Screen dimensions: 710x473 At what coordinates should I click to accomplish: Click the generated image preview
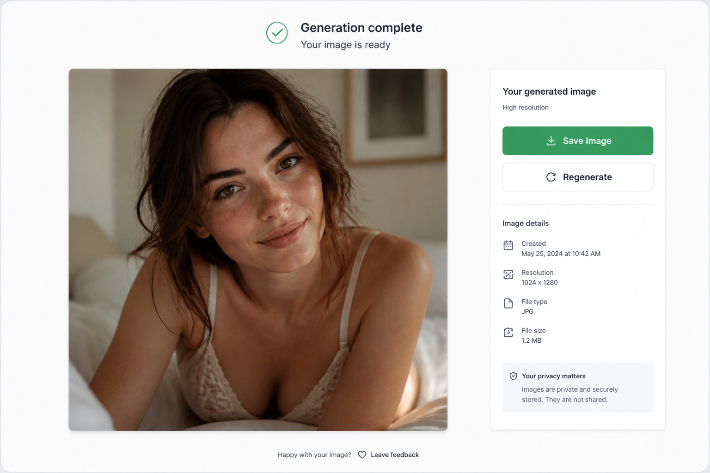click(x=258, y=250)
